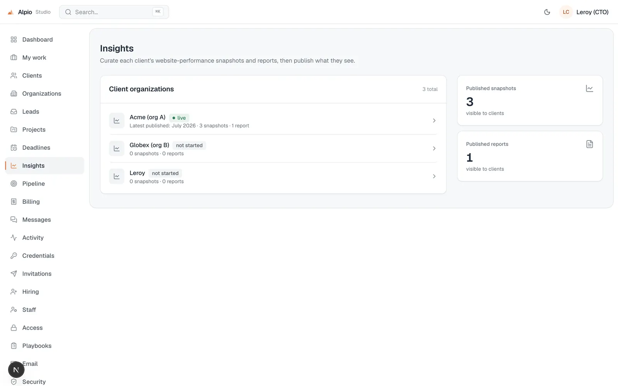Click the Clients people icon

click(14, 76)
